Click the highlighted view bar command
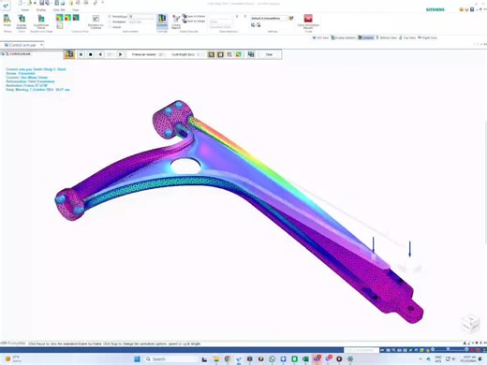 [x=366, y=37]
